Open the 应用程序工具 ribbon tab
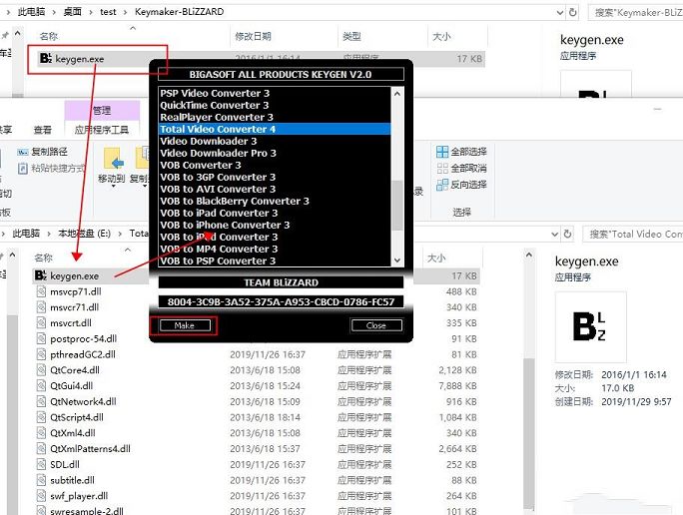 pos(102,130)
